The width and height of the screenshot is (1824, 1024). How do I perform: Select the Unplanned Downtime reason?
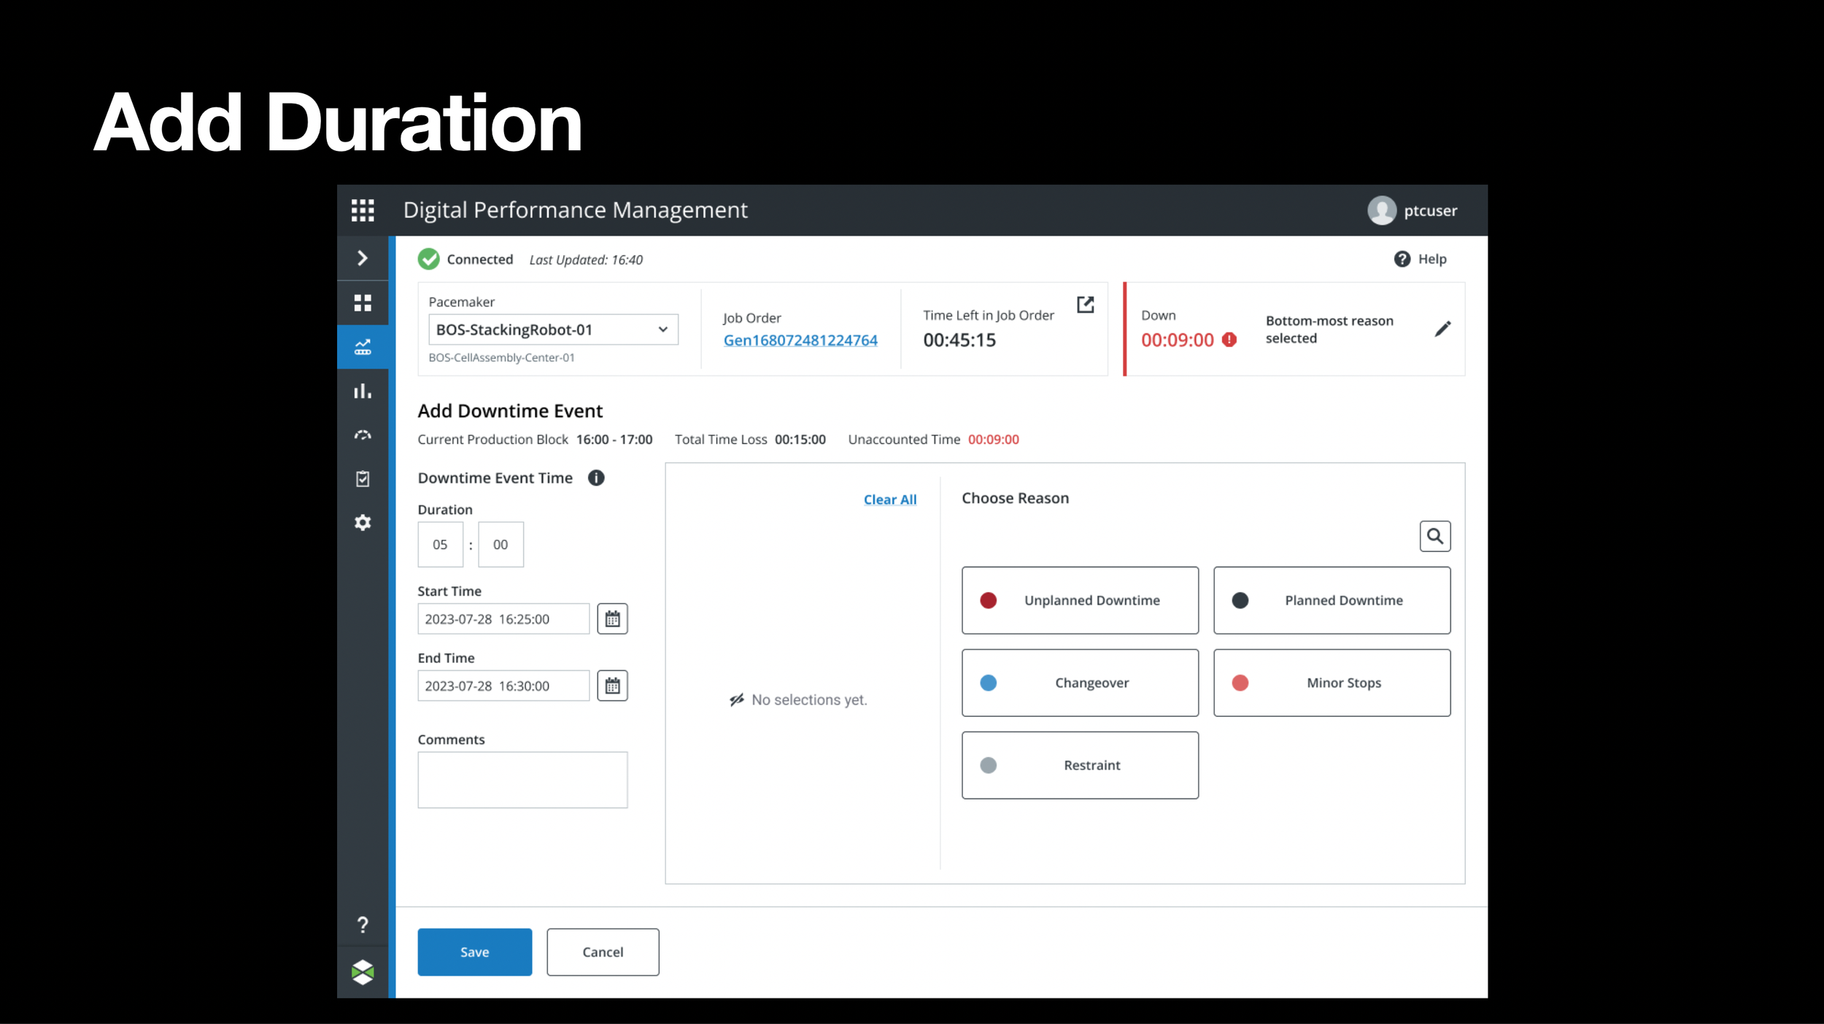point(1080,600)
